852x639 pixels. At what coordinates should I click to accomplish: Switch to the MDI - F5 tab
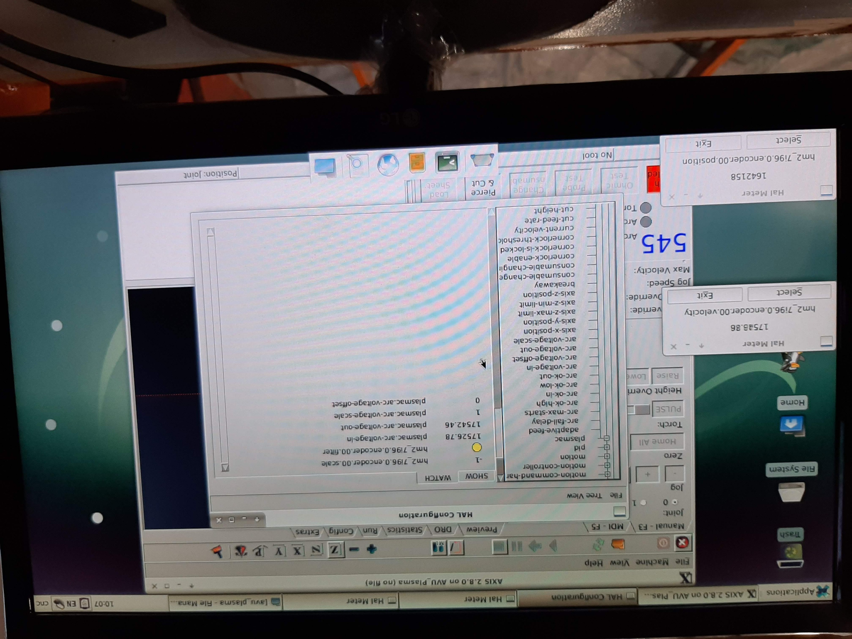click(x=607, y=527)
